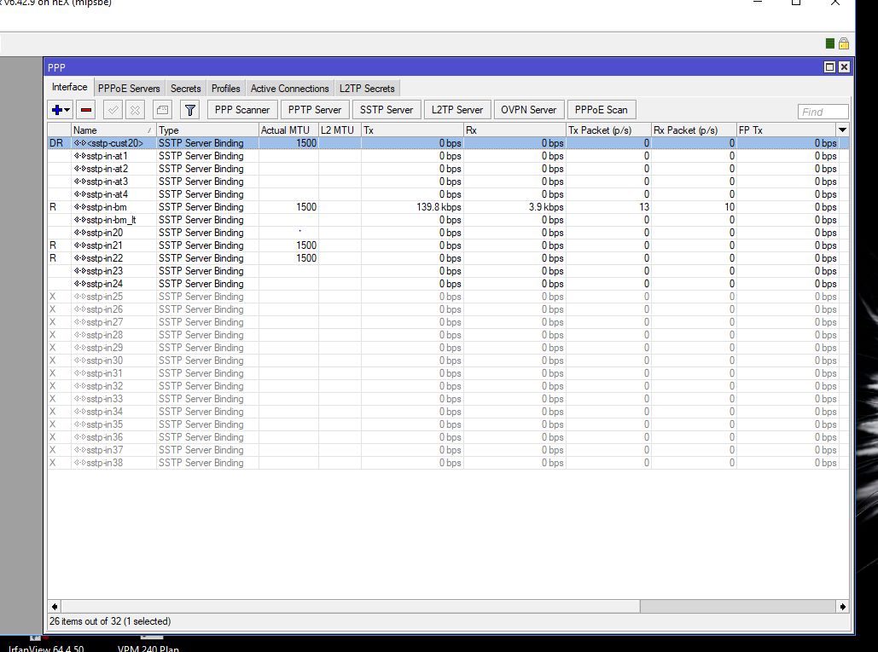Sort by the Name column header

113,130
